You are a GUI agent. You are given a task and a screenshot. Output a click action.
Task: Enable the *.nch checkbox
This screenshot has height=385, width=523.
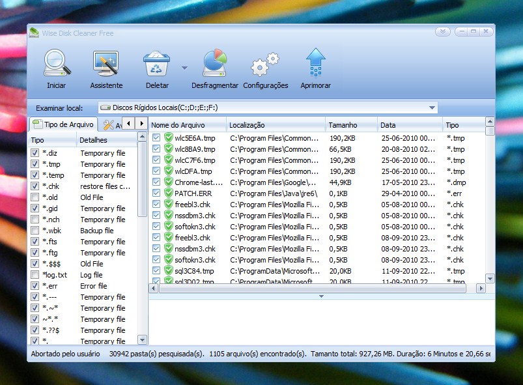point(35,219)
